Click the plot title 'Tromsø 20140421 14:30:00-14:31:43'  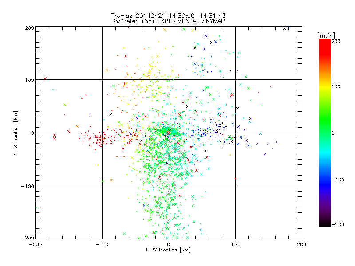pos(168,16)
